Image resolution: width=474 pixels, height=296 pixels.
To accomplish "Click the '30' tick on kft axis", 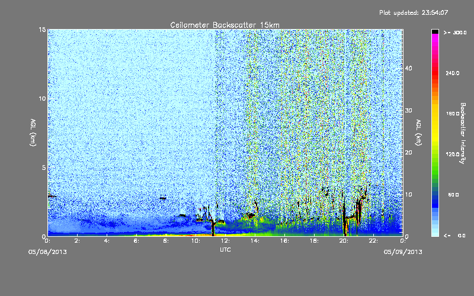I will coord(408,111).
